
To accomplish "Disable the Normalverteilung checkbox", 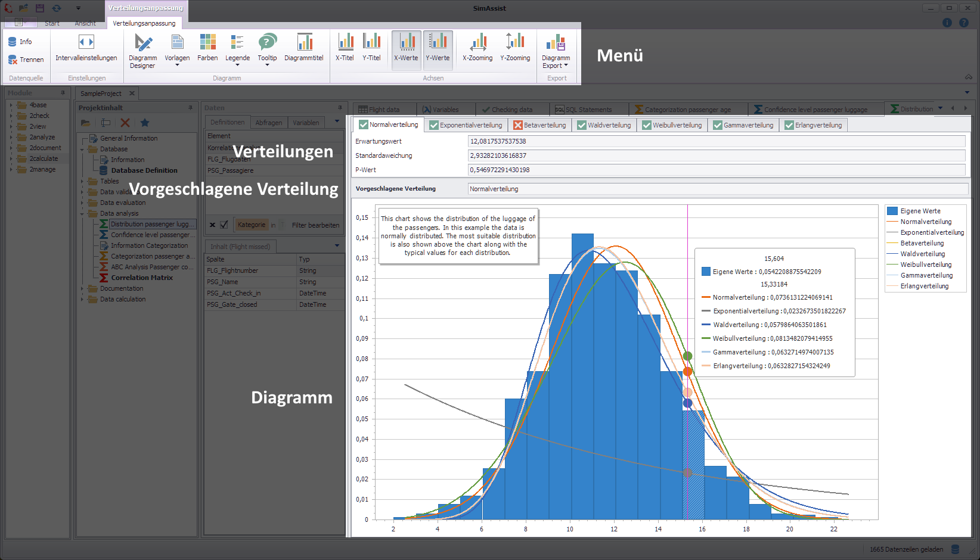I will (x=362, y=125).
